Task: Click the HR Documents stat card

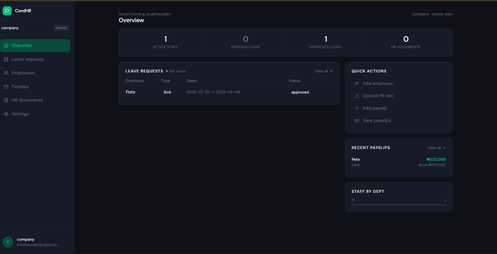Action: pyautogui.click(x=406, y=42)
